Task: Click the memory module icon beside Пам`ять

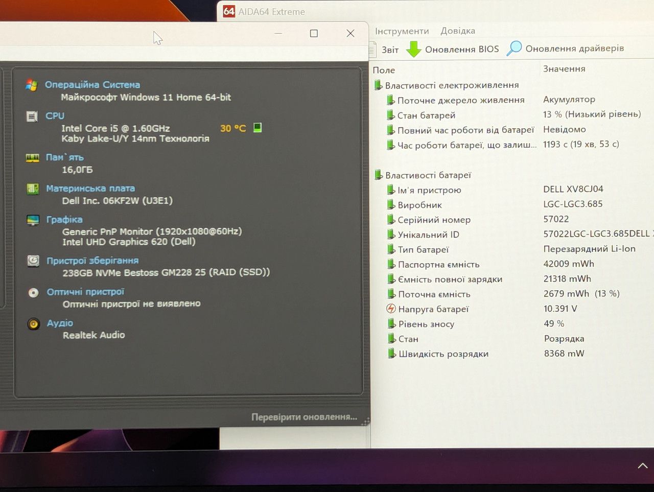Action: [32, 158]
